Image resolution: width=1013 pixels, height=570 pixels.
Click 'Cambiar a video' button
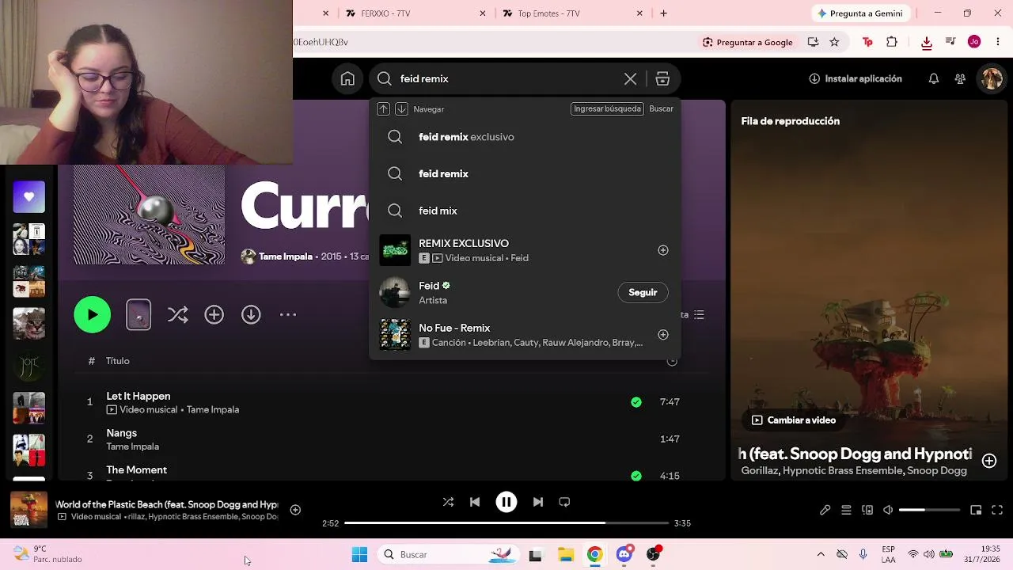click(794, 420)
